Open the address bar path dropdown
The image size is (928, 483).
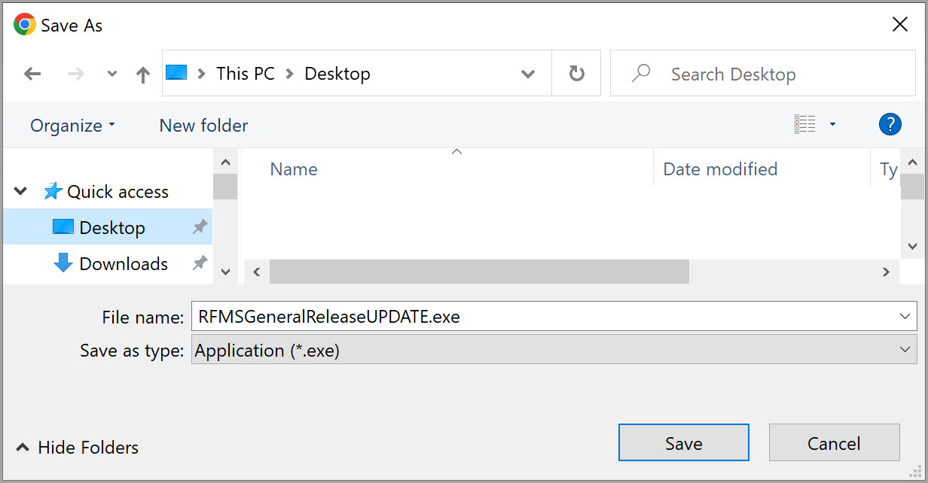[527, 73]
